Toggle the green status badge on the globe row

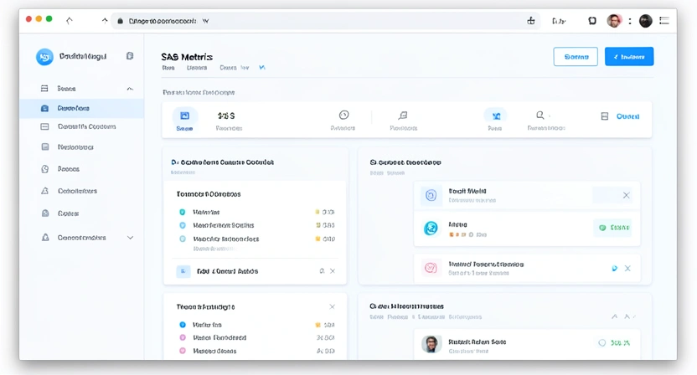(613, 228)
